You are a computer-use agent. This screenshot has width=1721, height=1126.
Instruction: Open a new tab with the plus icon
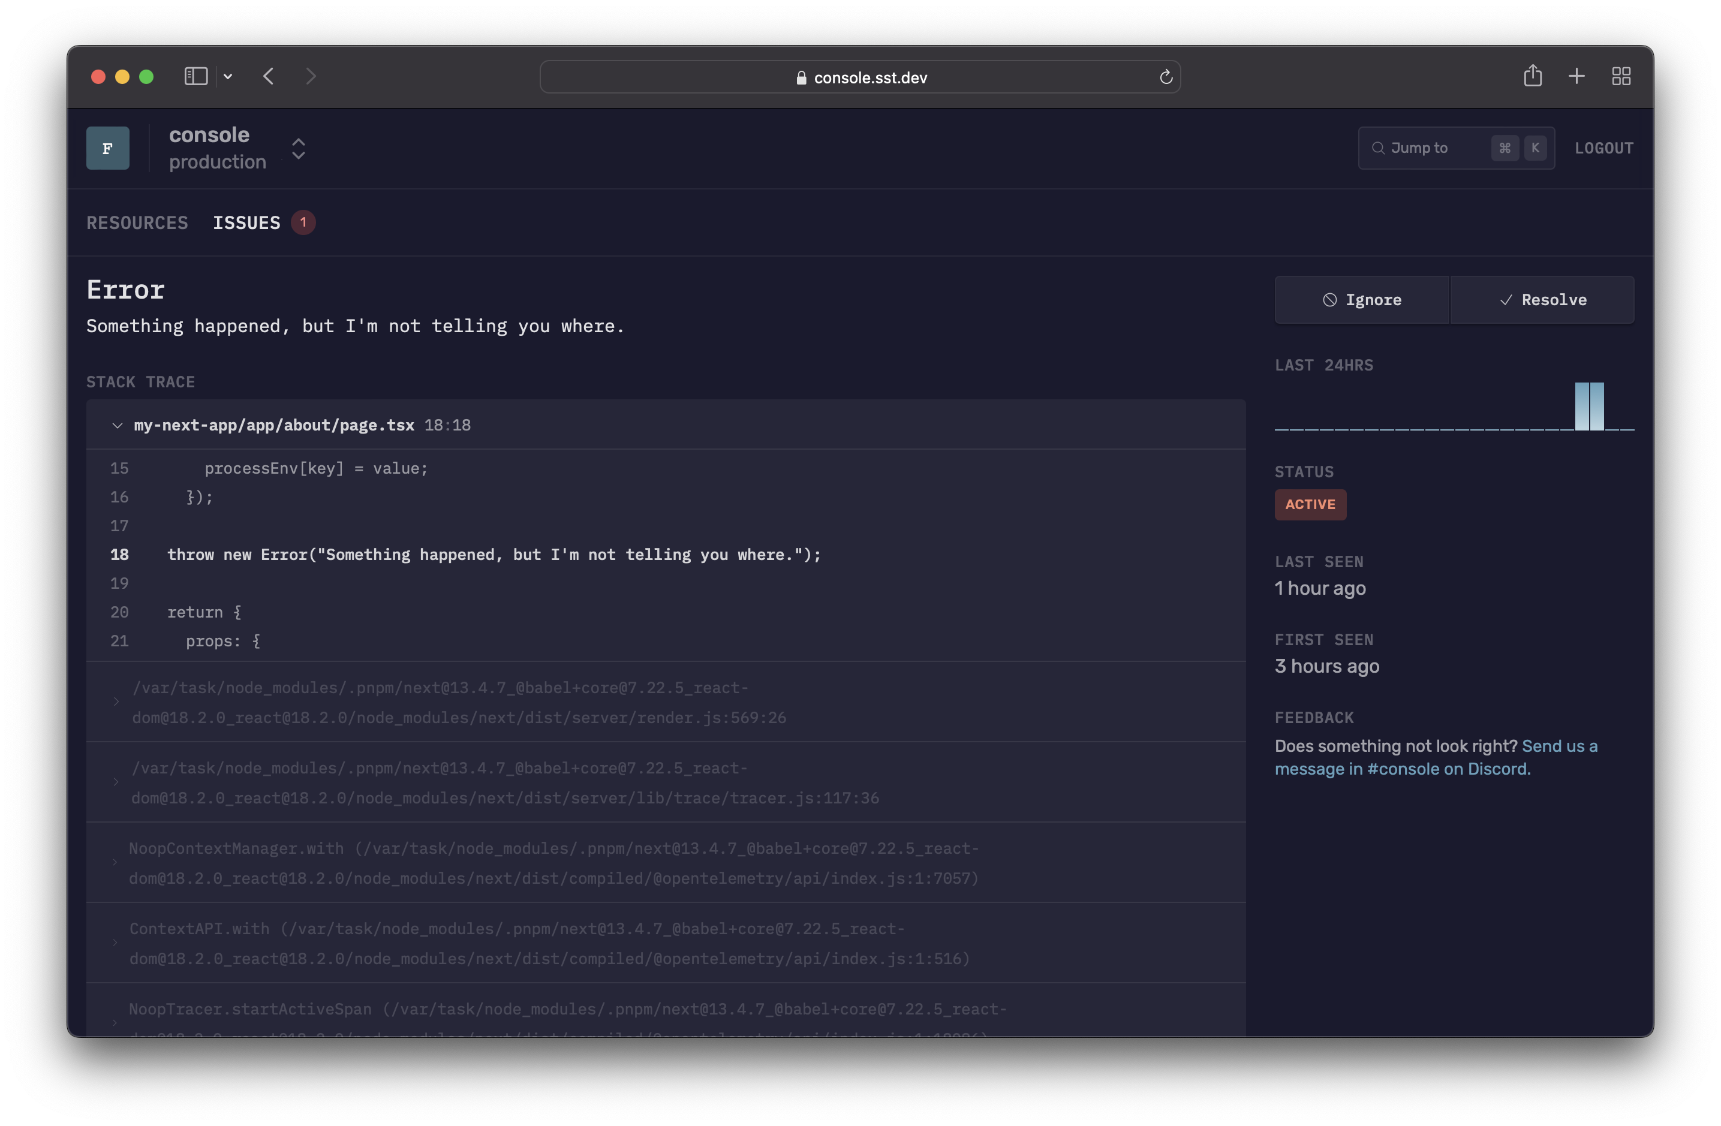pyautogui.click(x=1576, y=76)
